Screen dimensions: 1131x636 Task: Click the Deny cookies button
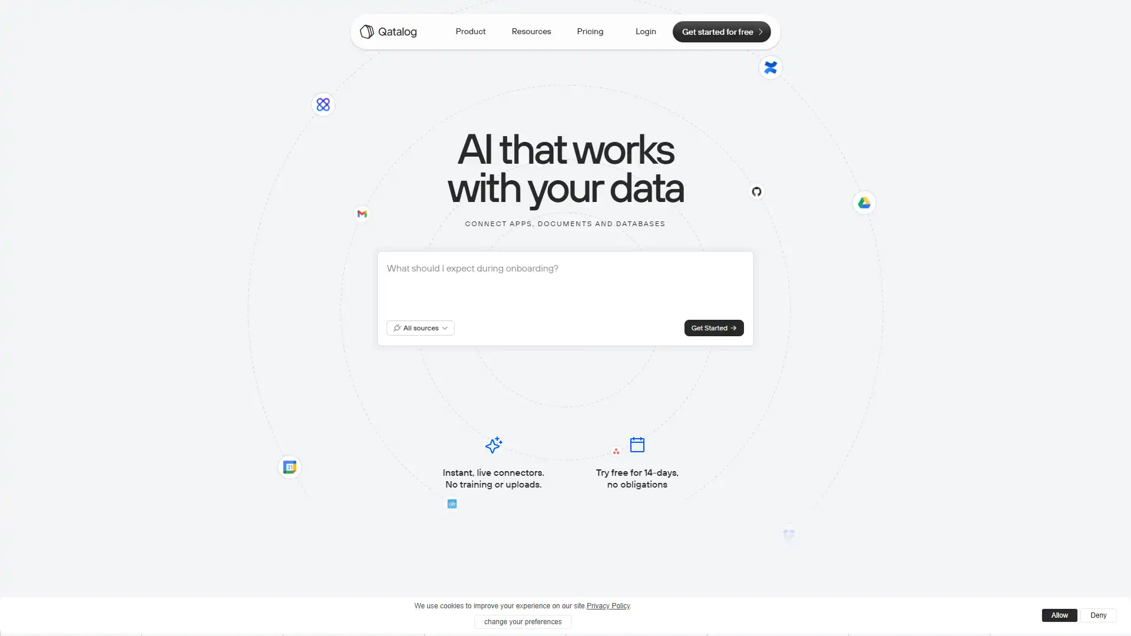tap(1099, 614)
